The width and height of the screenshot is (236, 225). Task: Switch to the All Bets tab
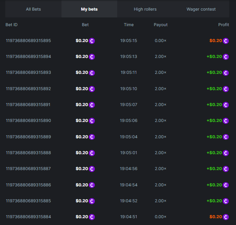[33, 9]
